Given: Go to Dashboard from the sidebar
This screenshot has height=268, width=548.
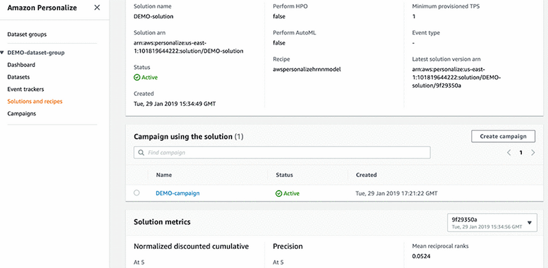Looking at the screenshot, I should pyautogui.click(x=21, y=64).
